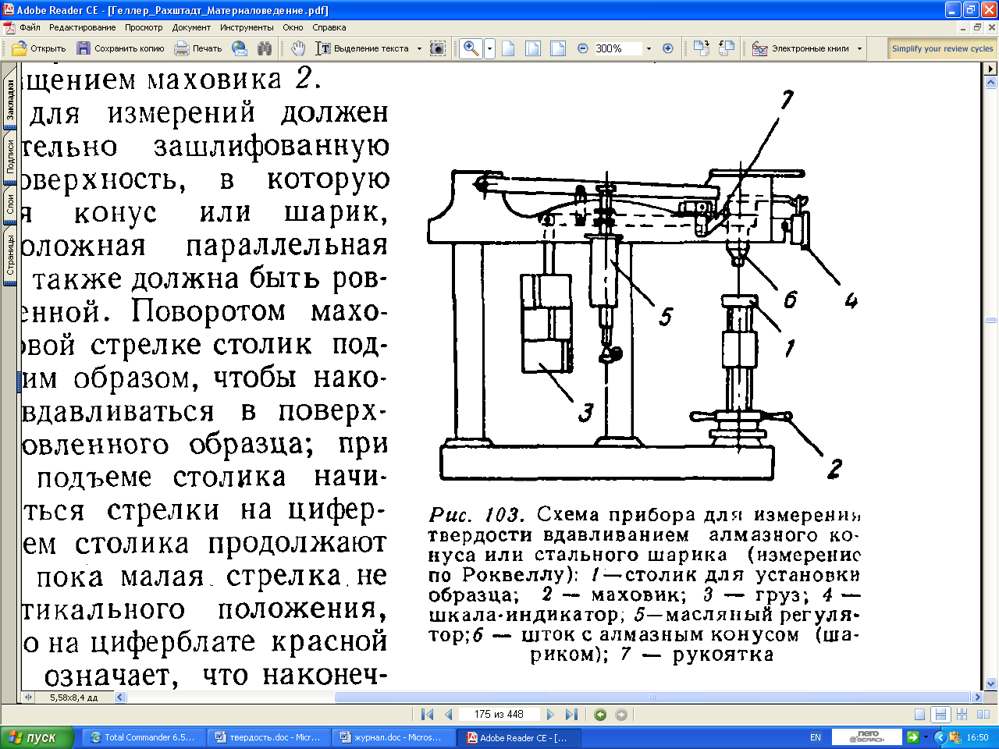Click the page size 5,58x8,4 дд indicator
The width and height of the screenshot is (999, 749).
pos(73,698)
